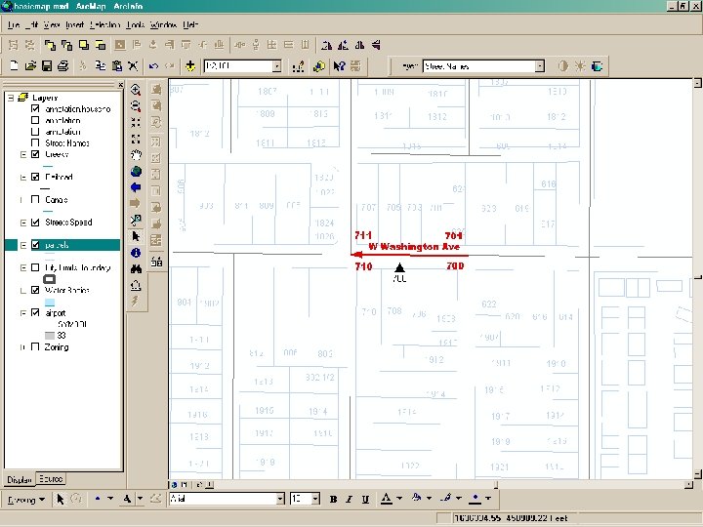Collapse the airport layer legend
Viewport: 703px width, 527px height.
click(x=23, y=313)
